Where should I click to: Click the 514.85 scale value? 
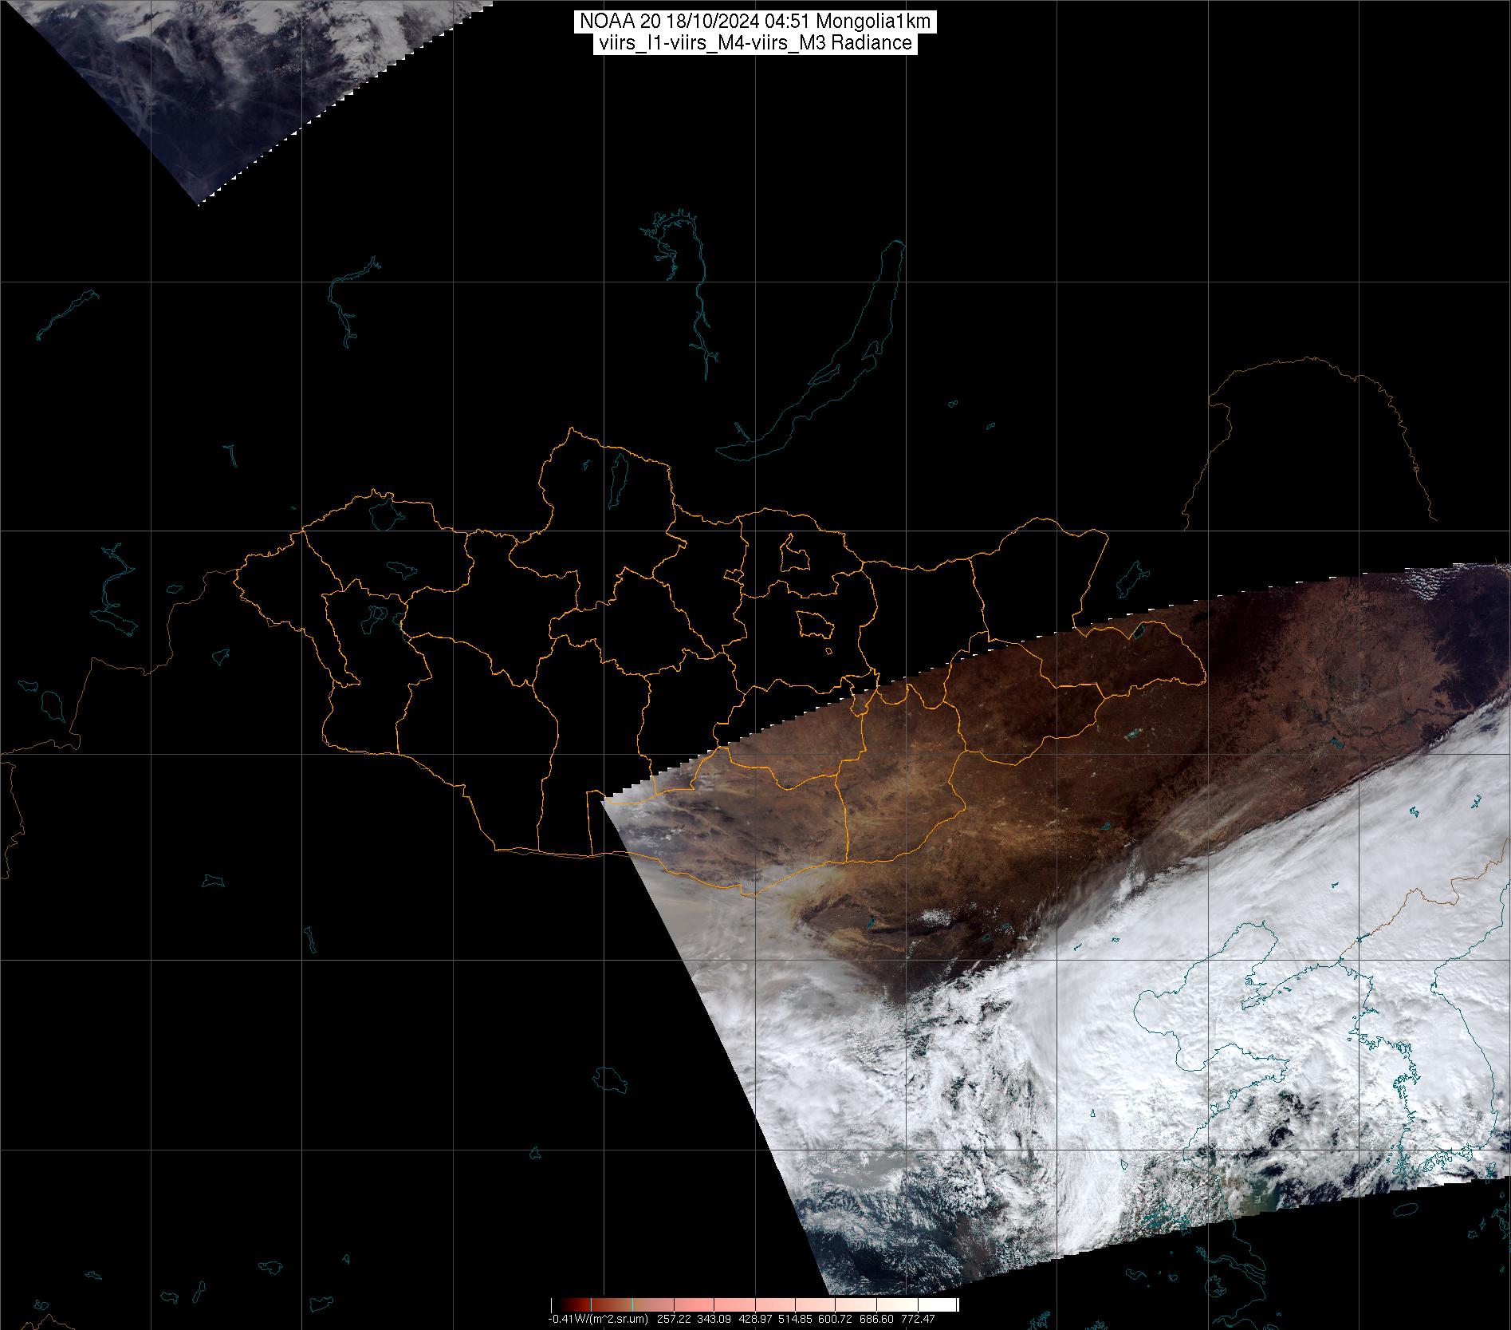coord(796,1319)
